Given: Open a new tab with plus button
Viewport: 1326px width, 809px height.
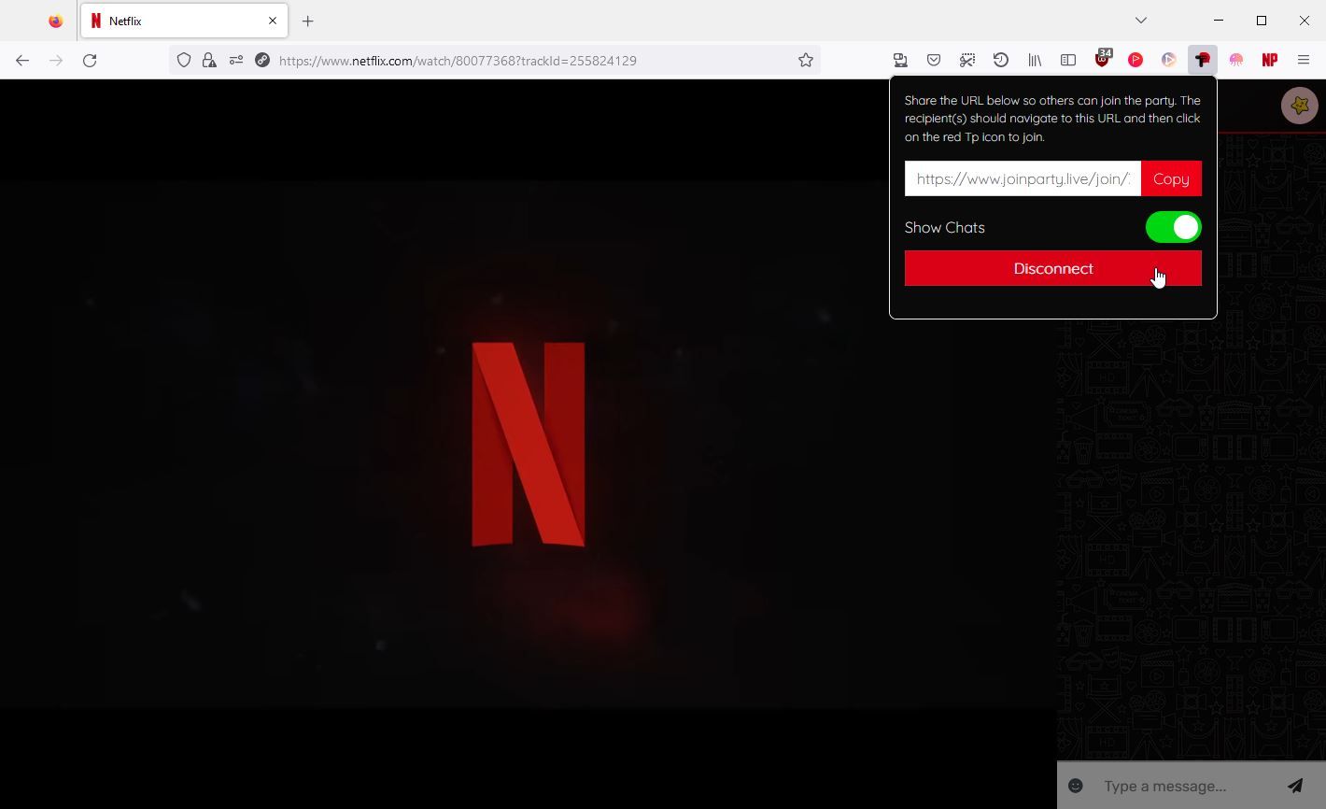Looking at the screenshot, I should pos(308,21).
